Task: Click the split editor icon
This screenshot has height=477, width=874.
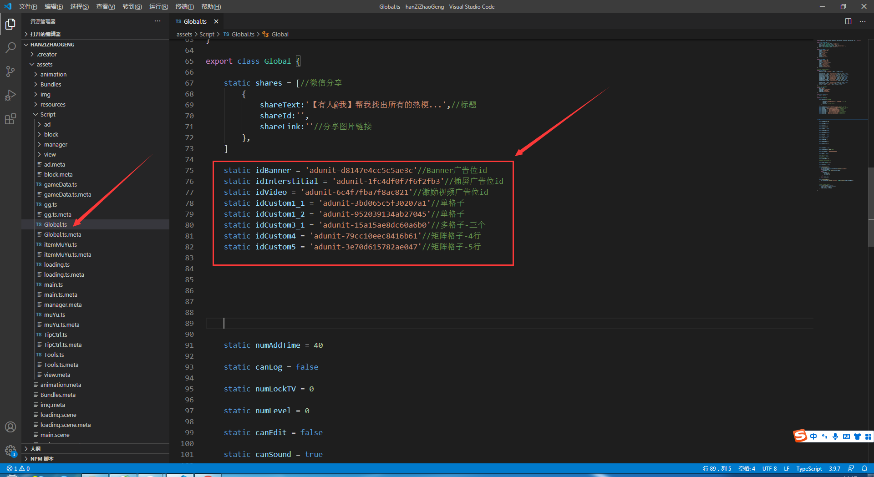Action: click(x=848, y=21)
